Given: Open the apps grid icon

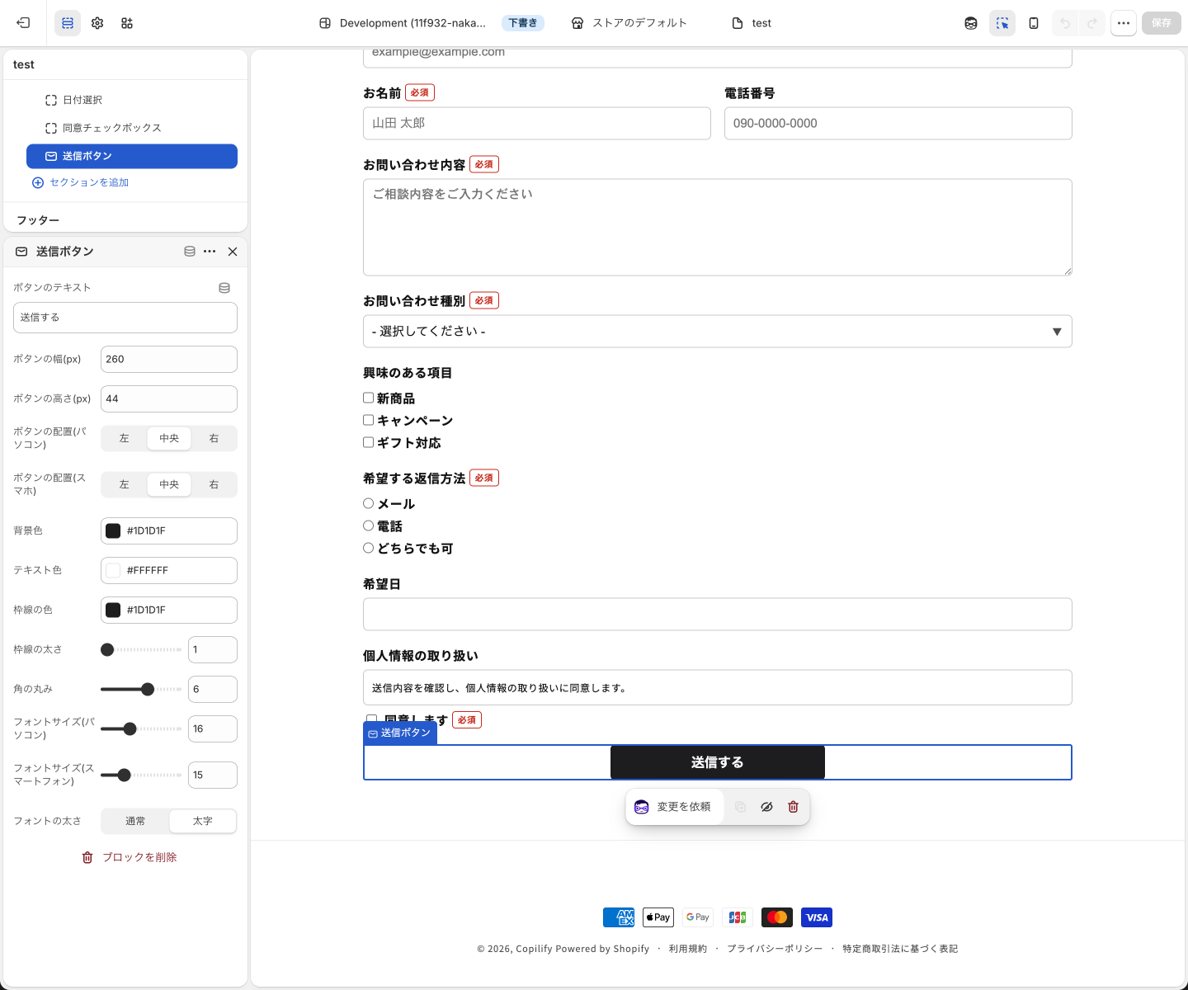Looking at the screenshot, I should pyautogui.click(x=127, y=23).
